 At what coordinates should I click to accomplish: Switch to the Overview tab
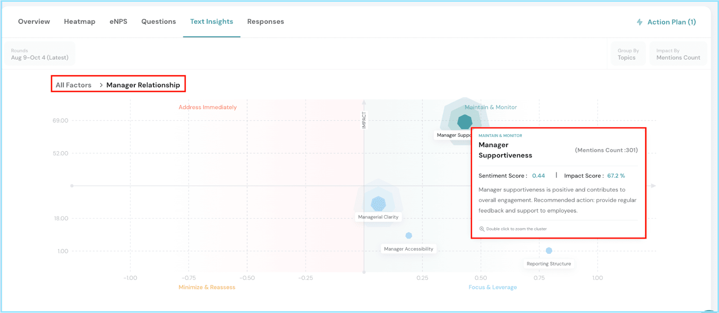tap(34, 22)
